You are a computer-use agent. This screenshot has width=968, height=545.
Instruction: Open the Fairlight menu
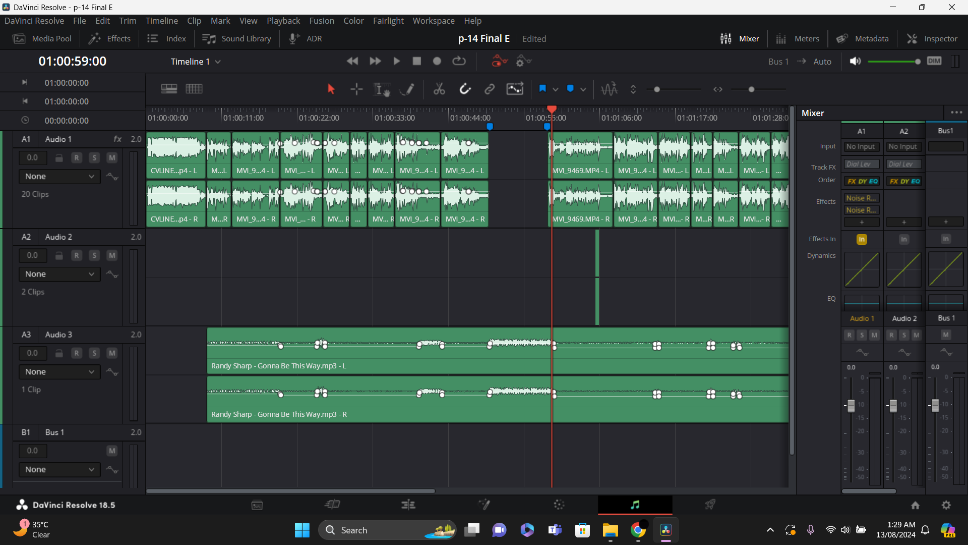pos(388,21)
